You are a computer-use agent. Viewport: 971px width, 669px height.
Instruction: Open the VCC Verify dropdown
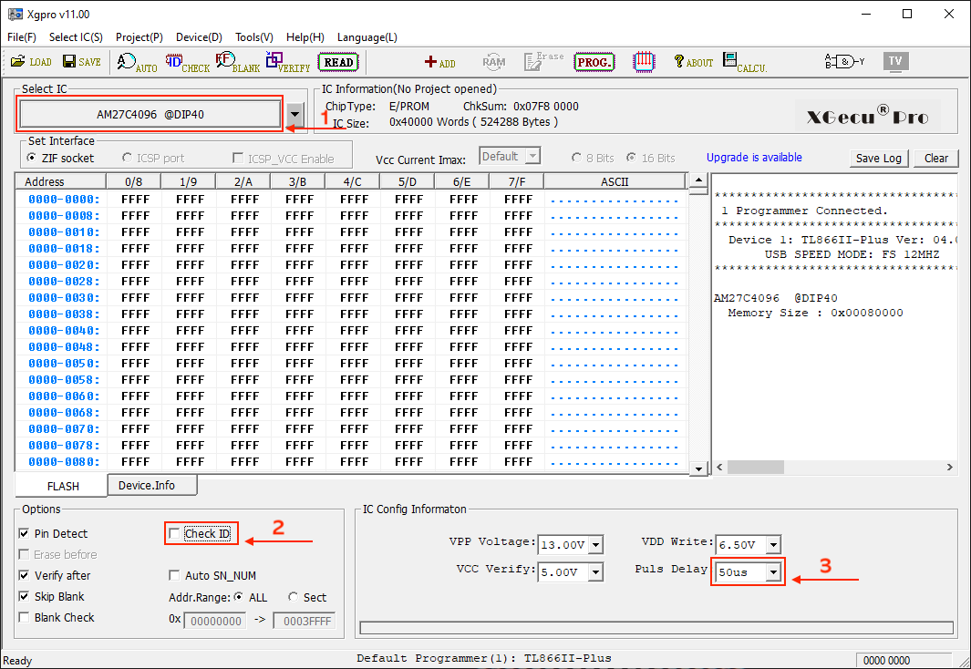point(595,571)
